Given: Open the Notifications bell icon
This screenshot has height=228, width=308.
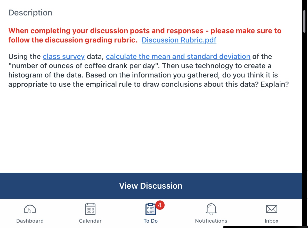Looking at the screenshot, I should (211, 209).
